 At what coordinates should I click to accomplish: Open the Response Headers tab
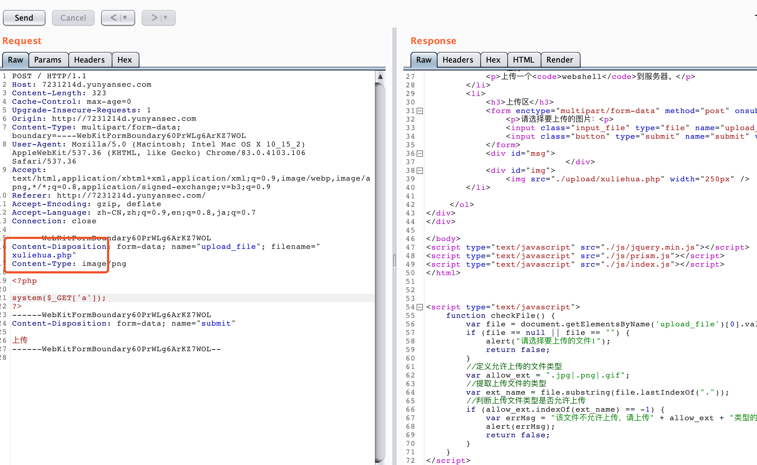[x=458, y=60]
